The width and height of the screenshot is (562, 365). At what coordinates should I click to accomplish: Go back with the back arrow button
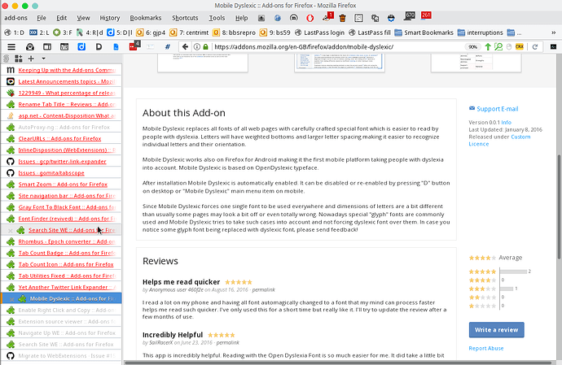click(185, 47)
